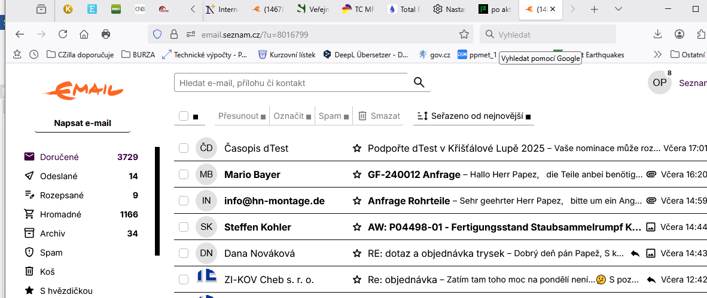This screenshot has width=707, height=298.
Task: Check the Steffen Kohler email checkbox
Action: (x=184, y=227)
